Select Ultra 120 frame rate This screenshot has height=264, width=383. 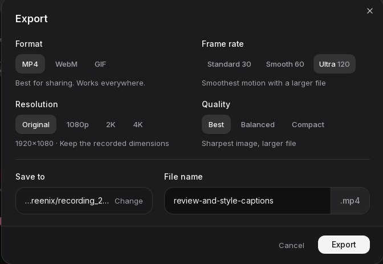(x=335, y=64)
